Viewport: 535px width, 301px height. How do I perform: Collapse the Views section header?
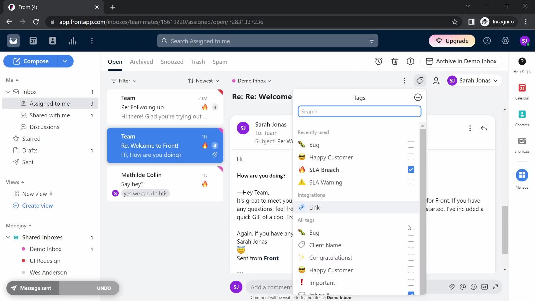[x=15, y=182]
